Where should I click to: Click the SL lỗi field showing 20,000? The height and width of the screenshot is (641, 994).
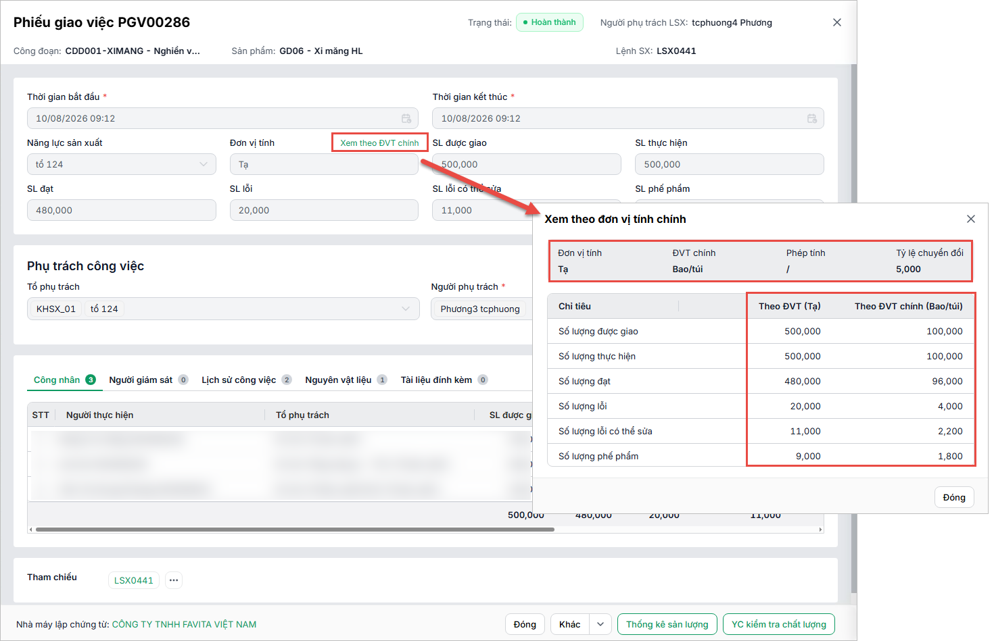pos(324,210)
